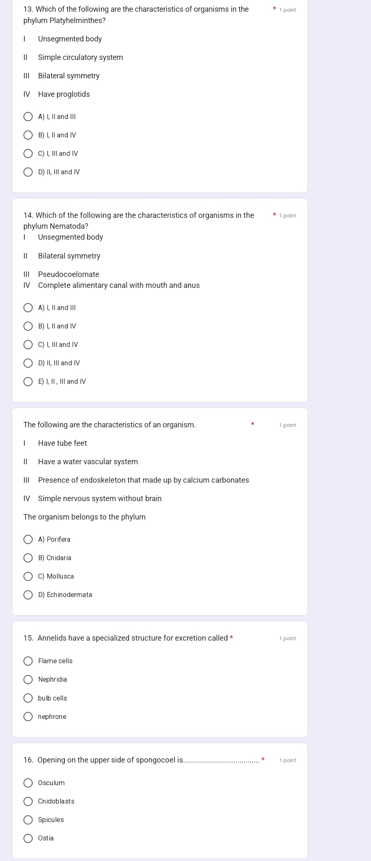
Task: Choose 'A) I, II and III' for Nematoda question
Action: (28, 308)
